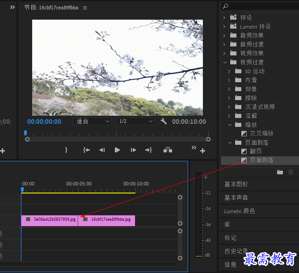
Task: Step forward one frame
Action: click(133, 150)
